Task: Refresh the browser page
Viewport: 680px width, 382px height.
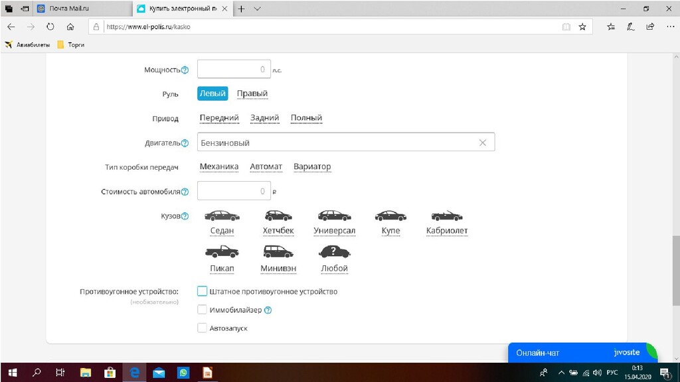Action: pos(50,27)
